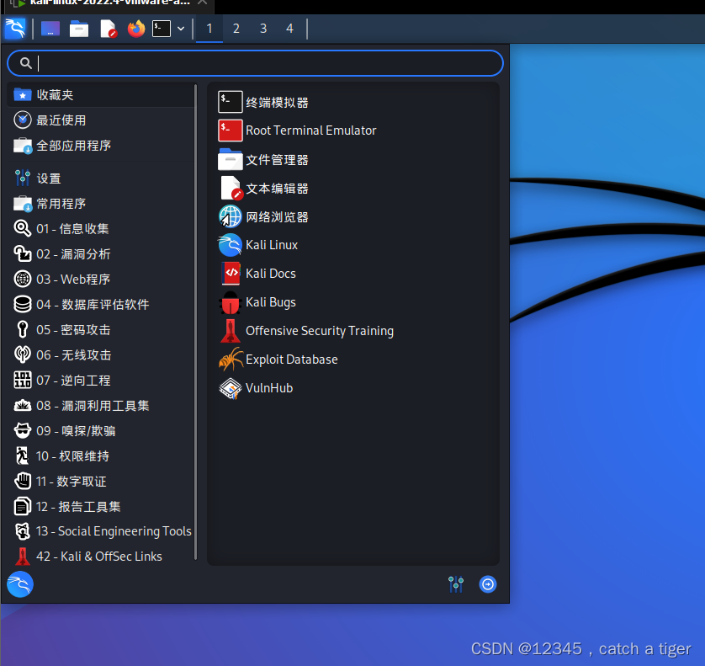
Task: Click the Kali user avatar at menu bottom
Action: pyautogui.click(x=20, y=584)
